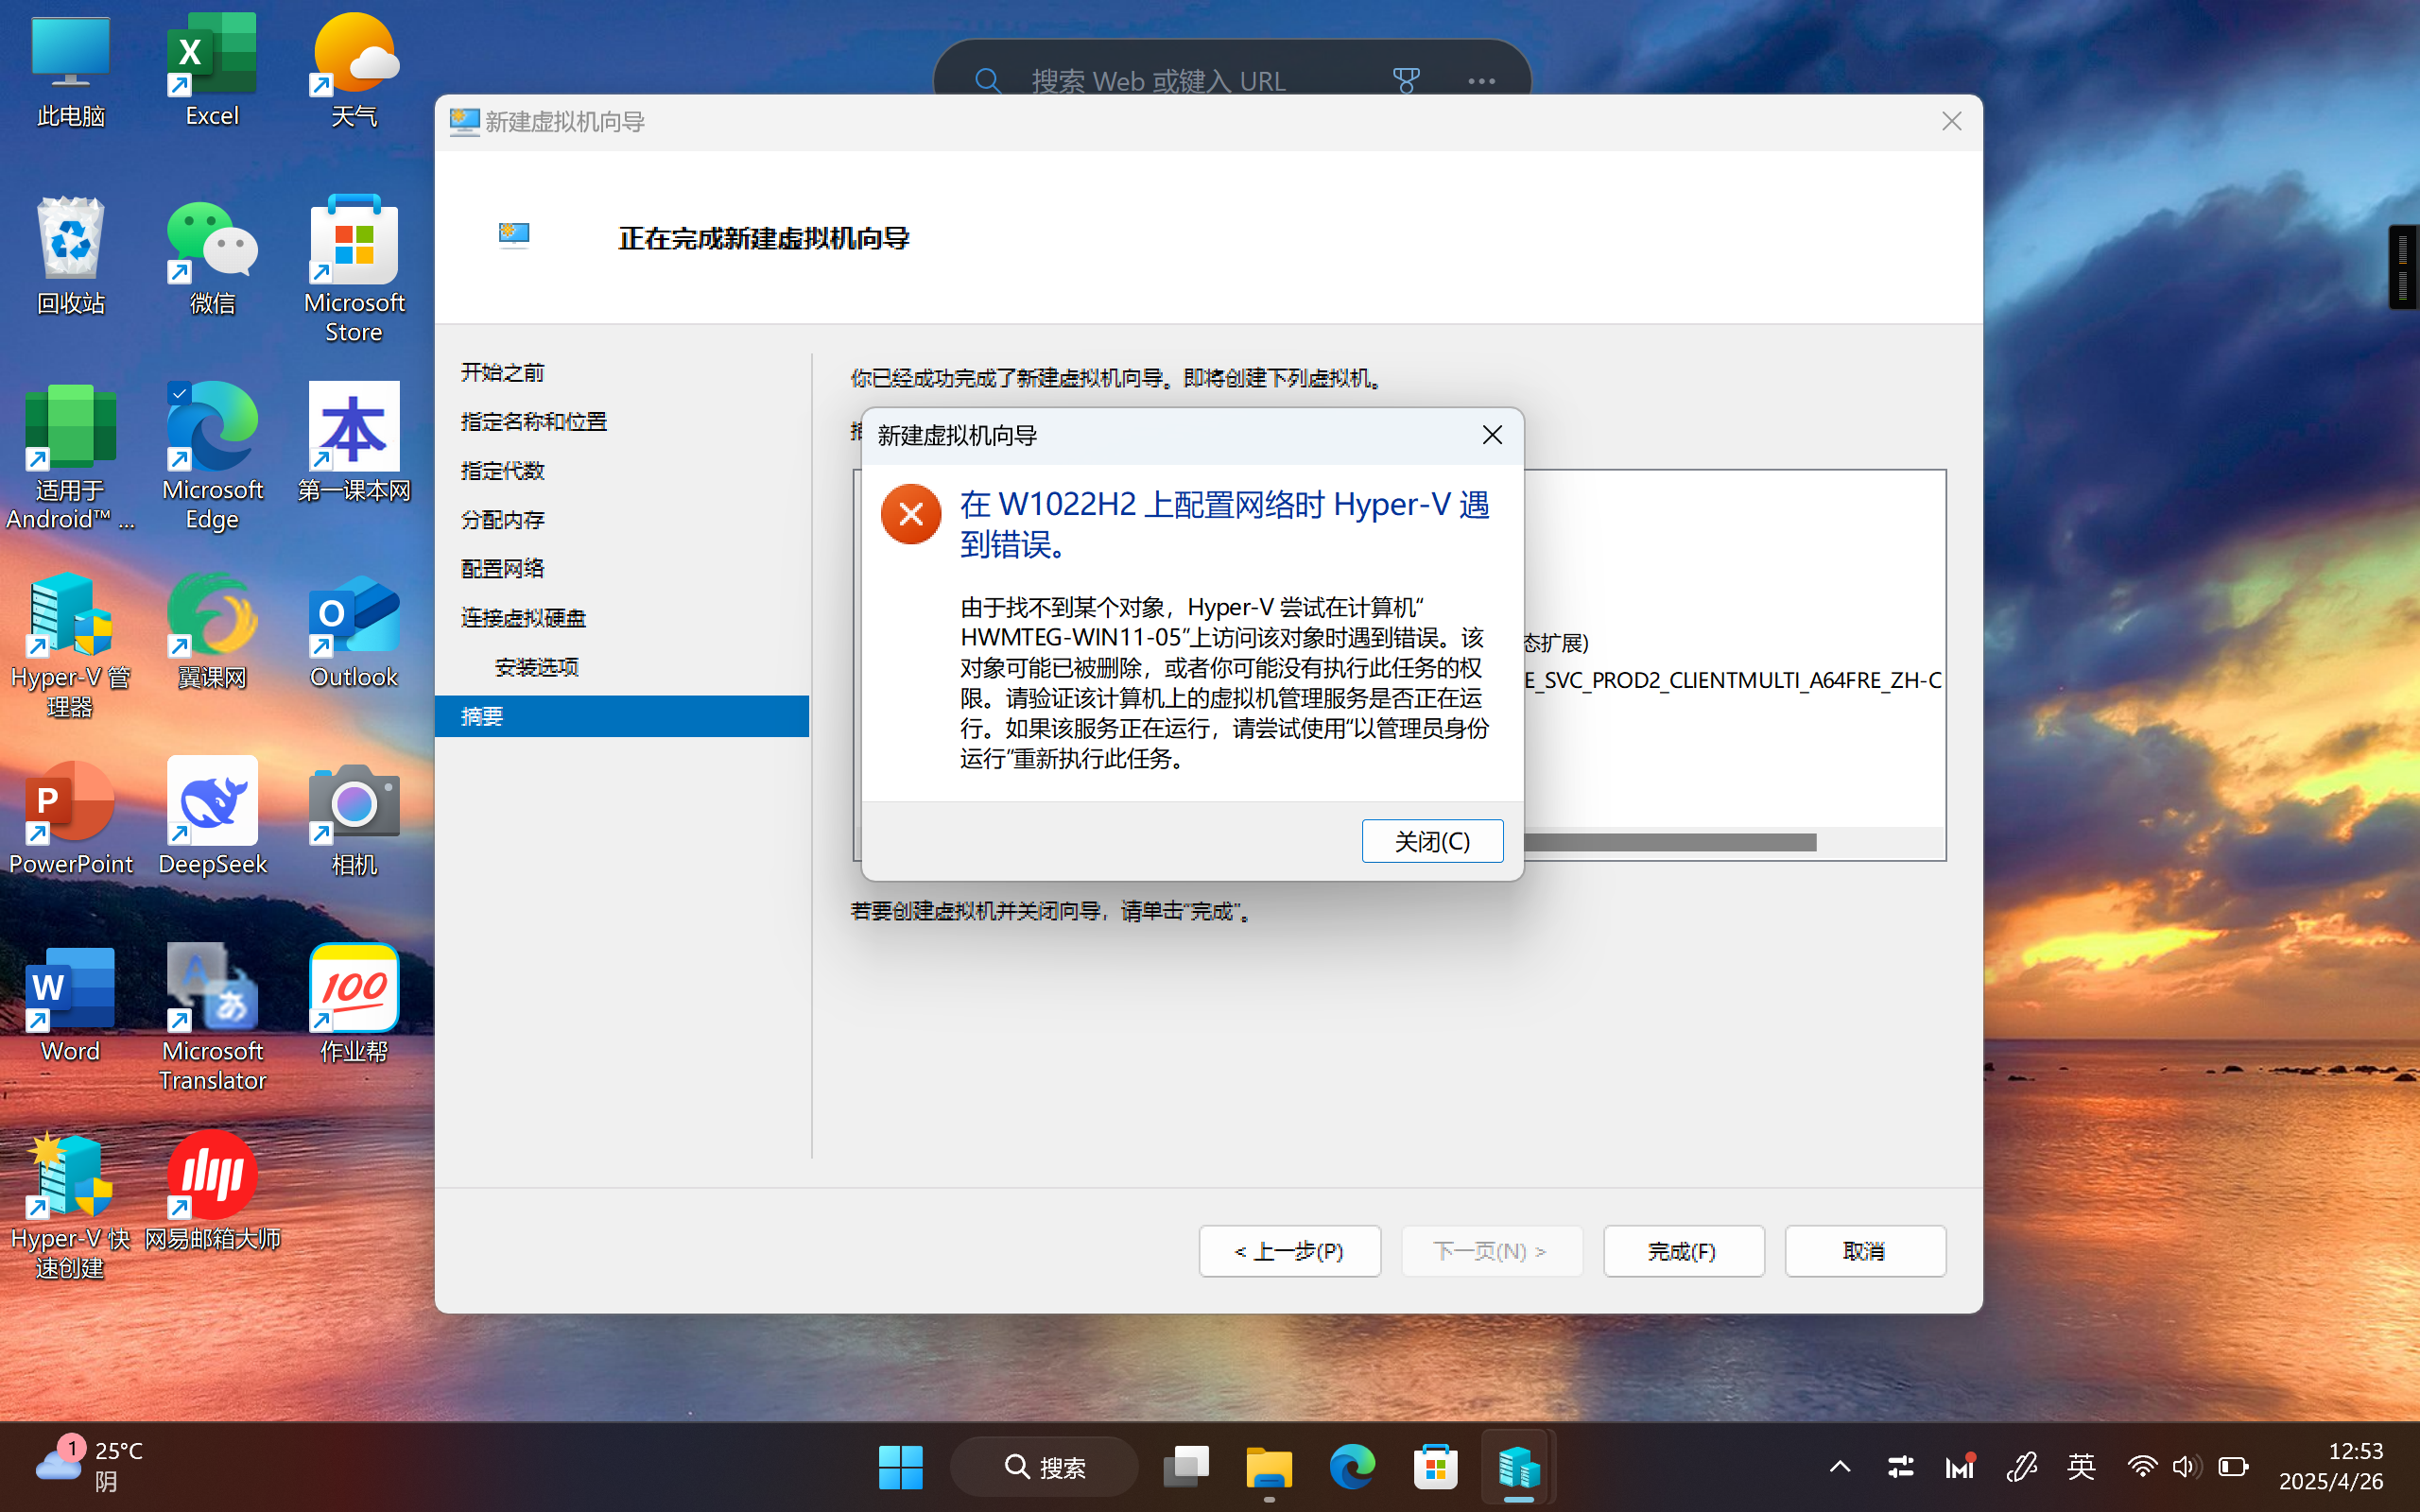Click the Hyper-V icon on the taskbar
Image resolution: width=2420 pixels, height=1512 pixels.
[1516, 1466]
